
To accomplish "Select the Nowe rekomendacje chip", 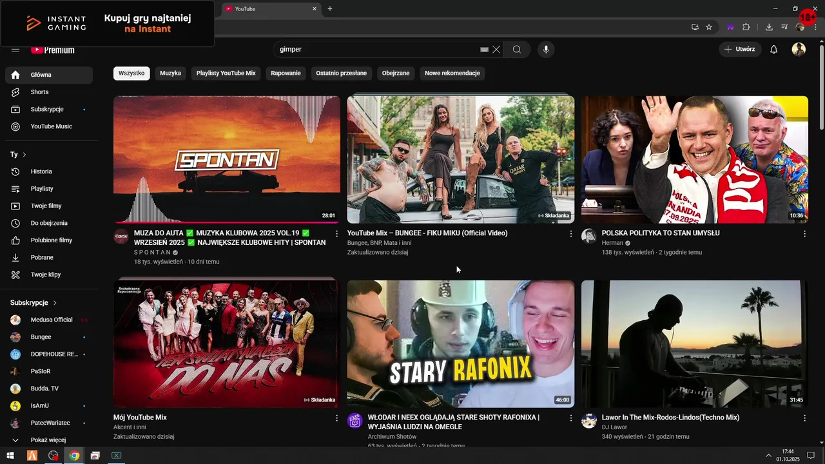I will coord(452,73).
